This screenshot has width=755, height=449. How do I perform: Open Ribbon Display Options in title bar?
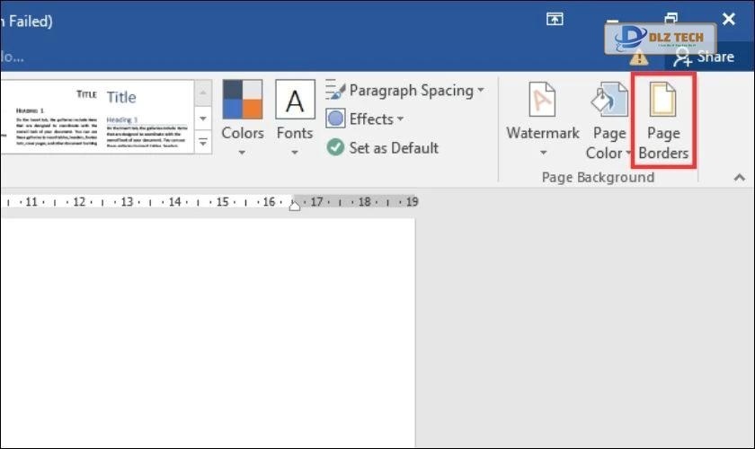click(555, 19)
